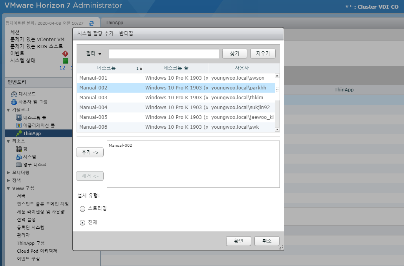Viewport: 404px width, 266px height.
Task: Click the 세션 status link
Action: click(15, 33)
